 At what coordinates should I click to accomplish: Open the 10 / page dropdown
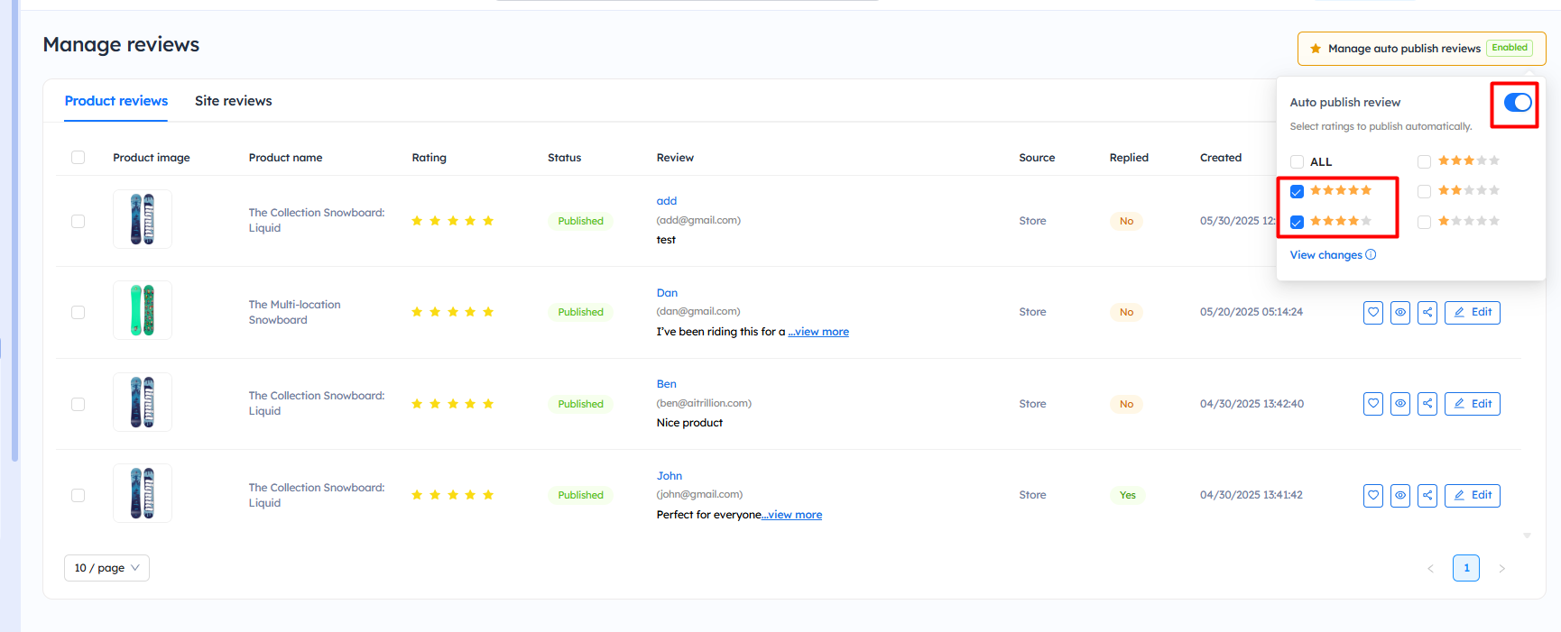point(106,568)
